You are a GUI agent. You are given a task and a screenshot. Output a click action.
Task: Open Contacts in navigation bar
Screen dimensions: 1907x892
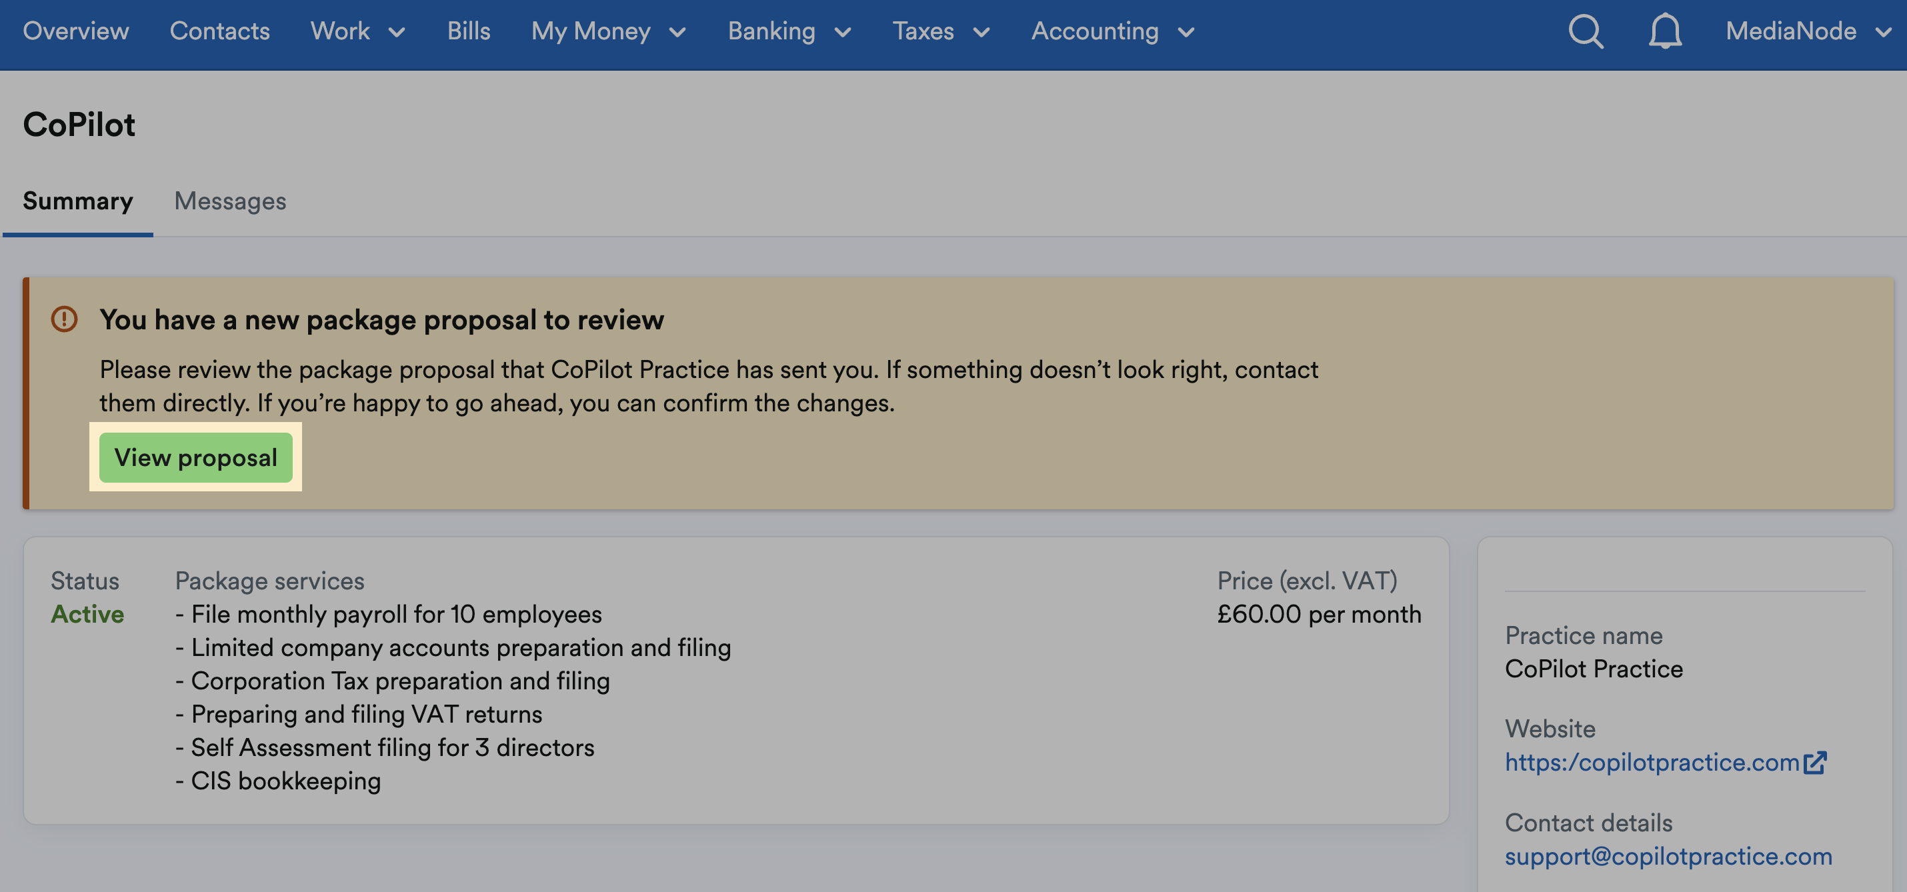[x=220, y=31]
